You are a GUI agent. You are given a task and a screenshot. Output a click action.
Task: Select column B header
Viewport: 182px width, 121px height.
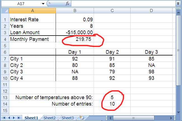click(x=75, y=11)
